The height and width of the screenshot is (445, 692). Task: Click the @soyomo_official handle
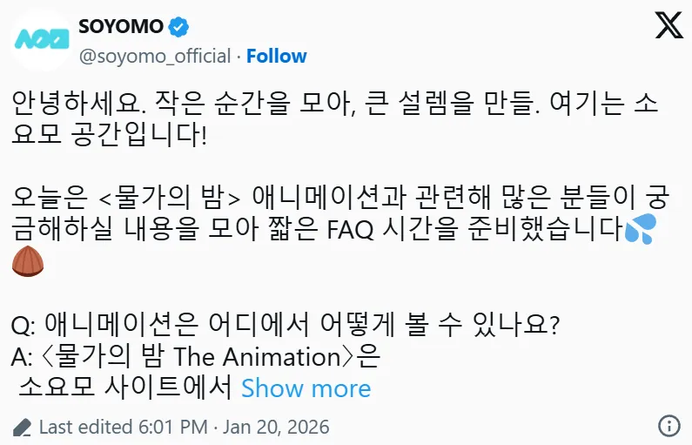coord(155,56)
